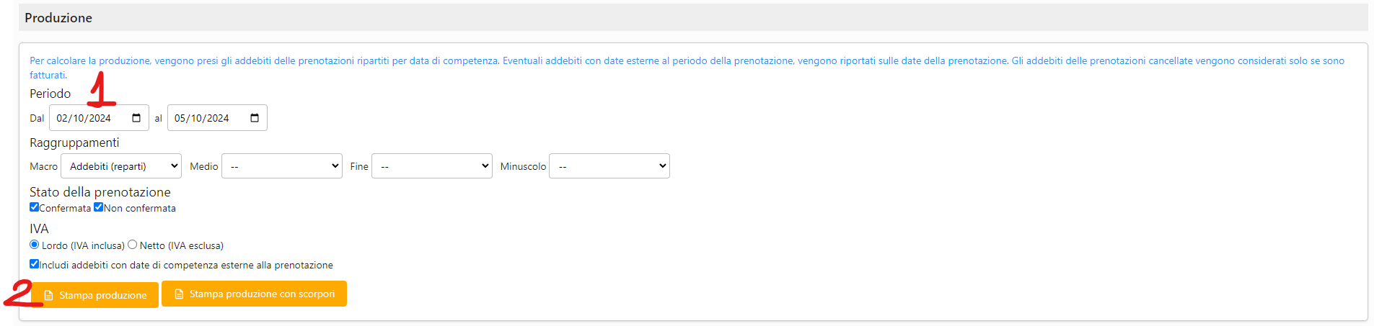This screenshot has width=1374, height=326.
Task: Click the Produzione section header
Action: point(58,18)
